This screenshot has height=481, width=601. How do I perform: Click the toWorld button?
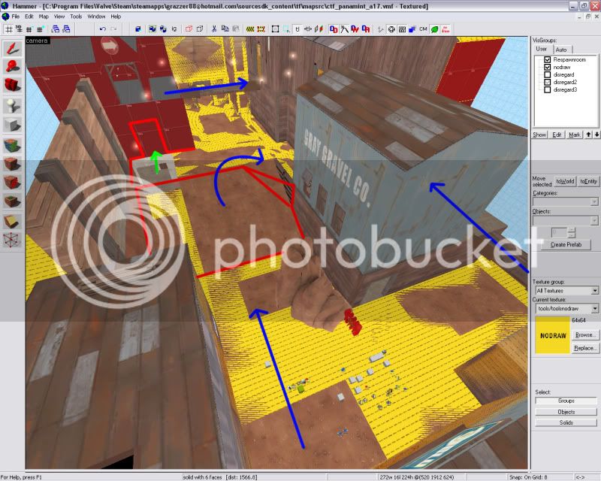click(565, 181)
